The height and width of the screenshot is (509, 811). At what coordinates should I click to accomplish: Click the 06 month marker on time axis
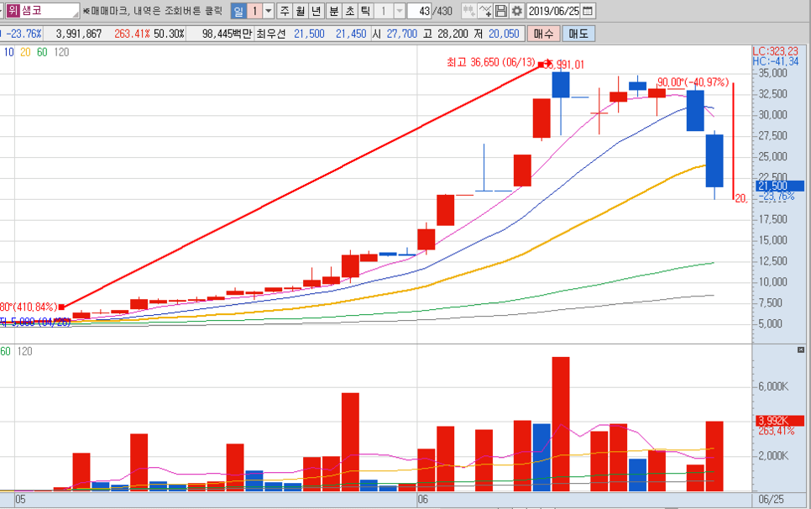tap(422, 499)
